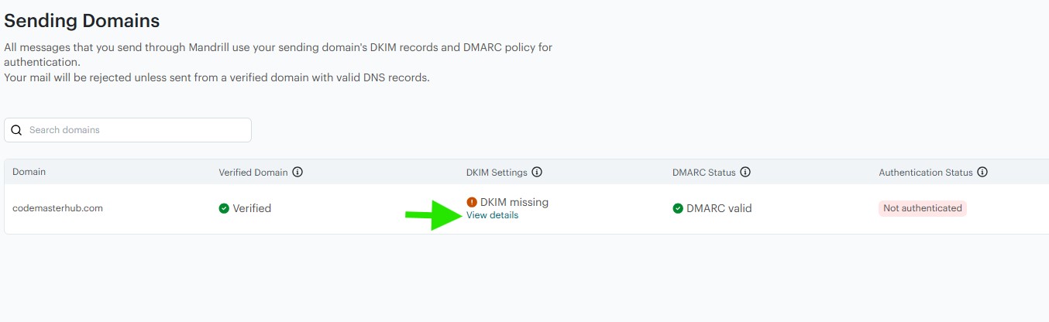Viewport: 1049px width, 322px height.
Task: Click the green Verified checkmark icon
Action: [x=224, y=208]
